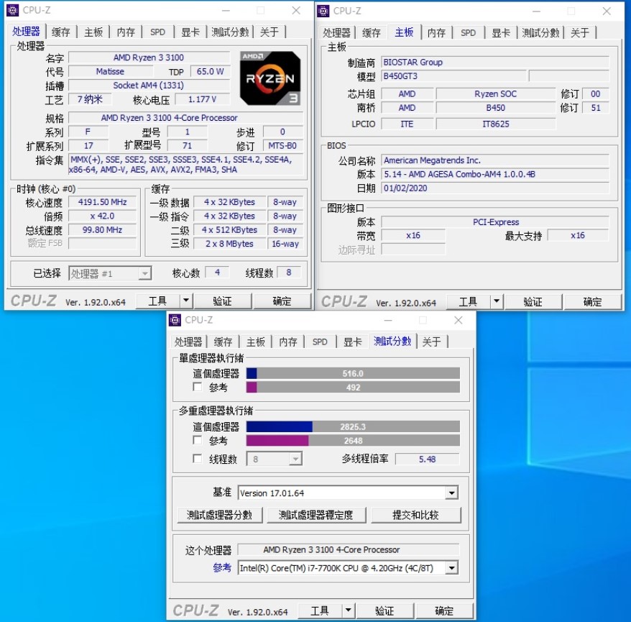
Task: Click CPU-Z app icon in top-right window title
Action: [x=323, y=11]
